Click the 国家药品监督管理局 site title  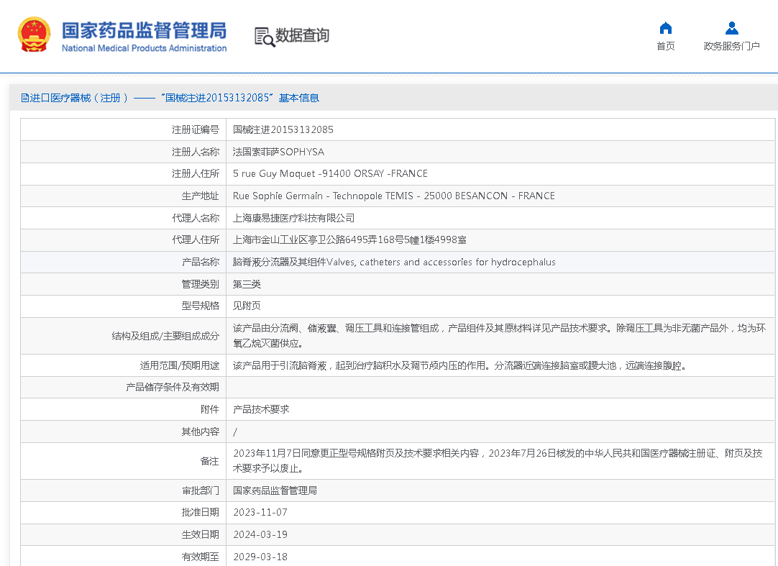tap(144, 30)
